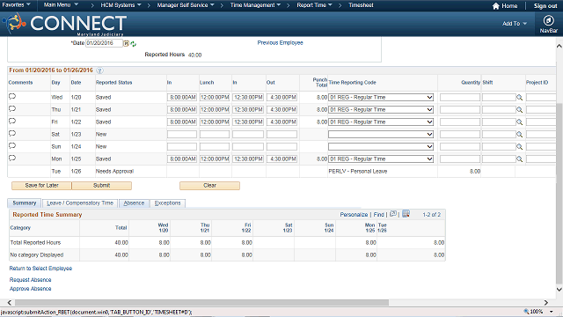Image resolution: width=563 pixels, height=317 pixels.
Task: Open the Main Menu breadcrumb menu
Action: click(61, 5)
